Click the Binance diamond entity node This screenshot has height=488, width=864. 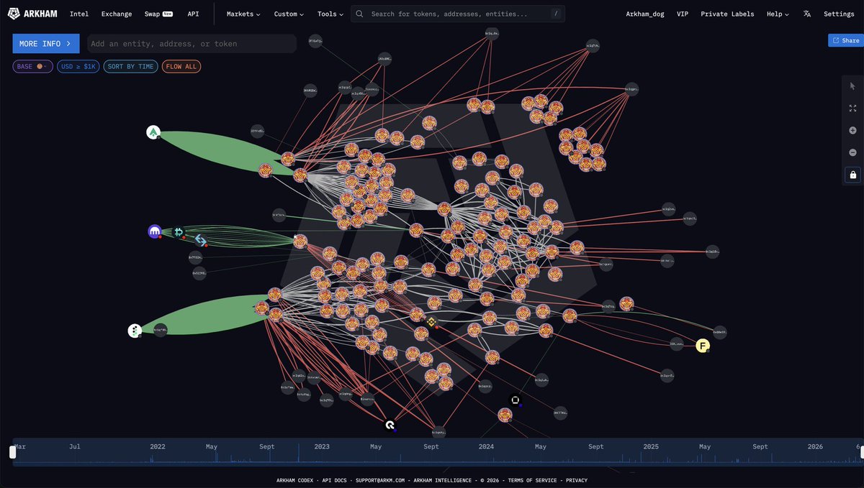coord(431,322)
